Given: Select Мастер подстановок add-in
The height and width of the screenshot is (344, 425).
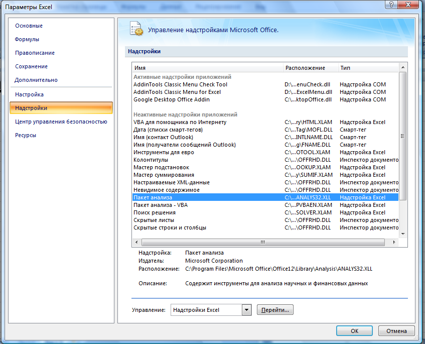Looking at the screenshot, I should [265, 167].
